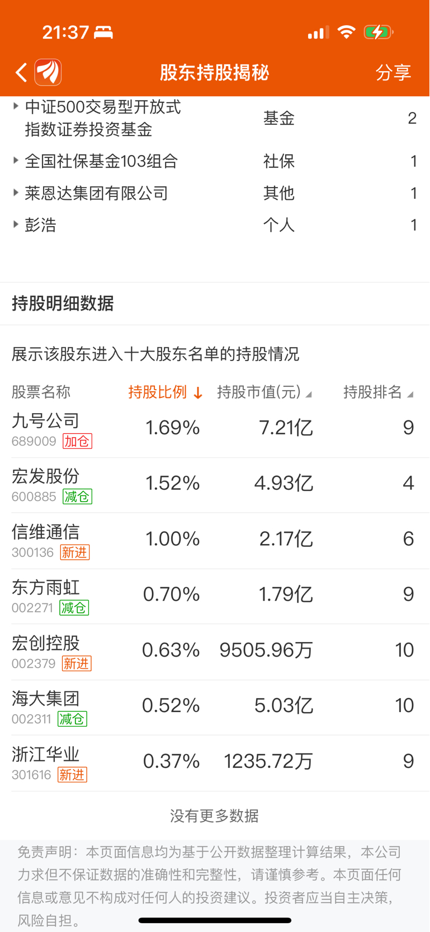Open stock 九号公司

tap(45, 420)
